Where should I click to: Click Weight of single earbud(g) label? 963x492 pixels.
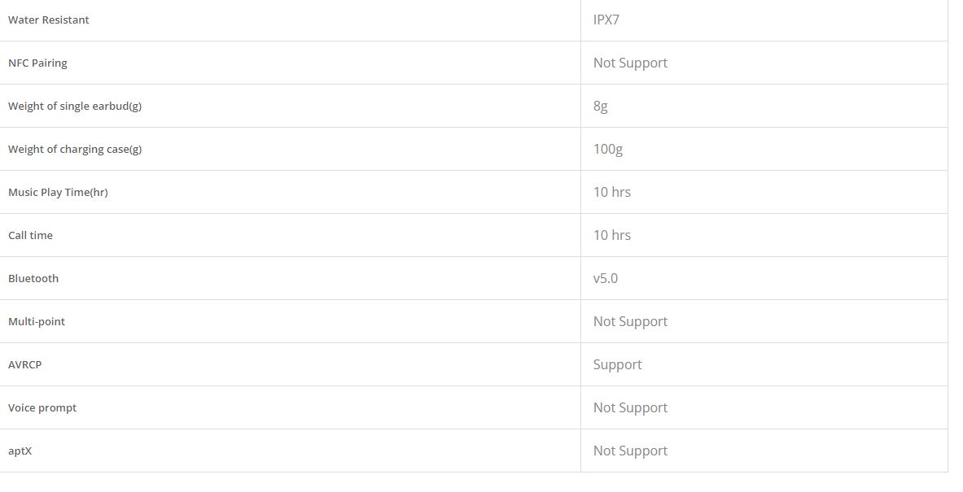point(75,106)
